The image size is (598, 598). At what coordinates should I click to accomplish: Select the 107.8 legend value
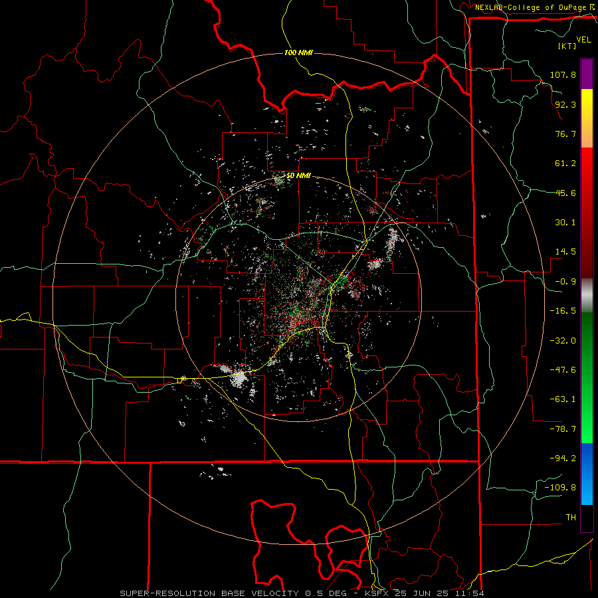(563, 74)
